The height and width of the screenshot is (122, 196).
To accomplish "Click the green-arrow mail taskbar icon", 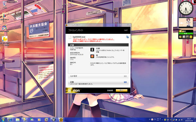I will pos(32,120).
